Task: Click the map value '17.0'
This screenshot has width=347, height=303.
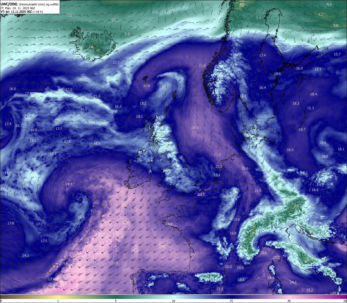Action: click(x=69, y=90)
